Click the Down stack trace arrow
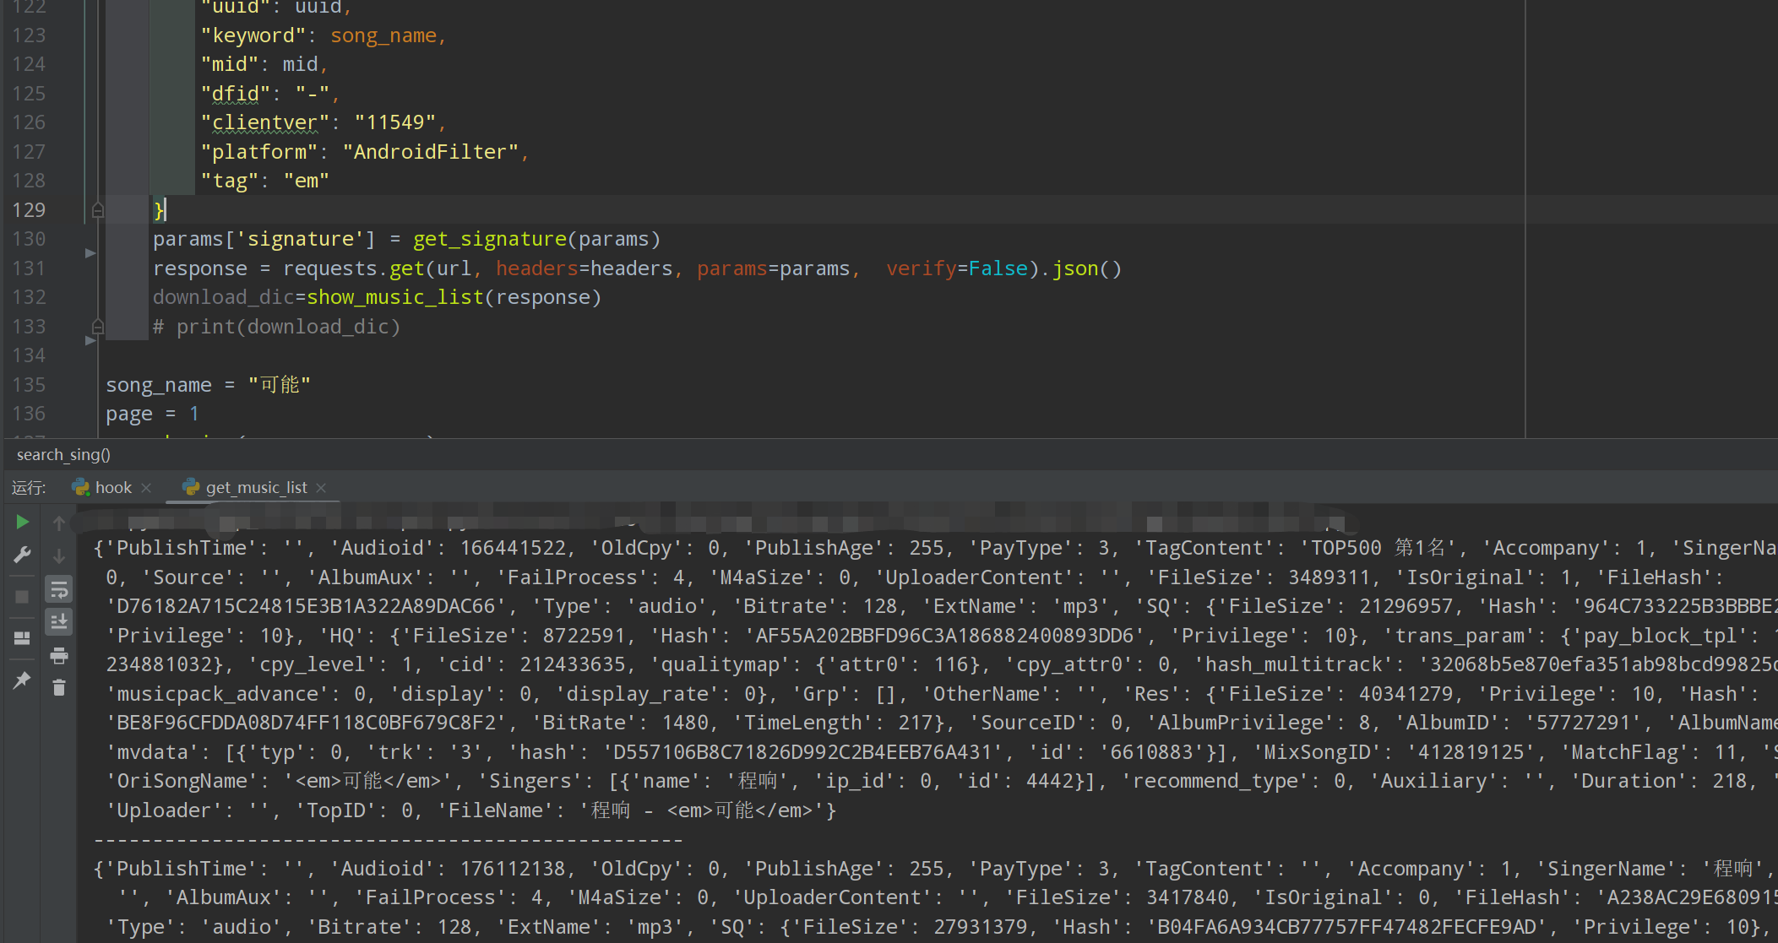Viewport: 1778px width, 943px height. (59, 556)
